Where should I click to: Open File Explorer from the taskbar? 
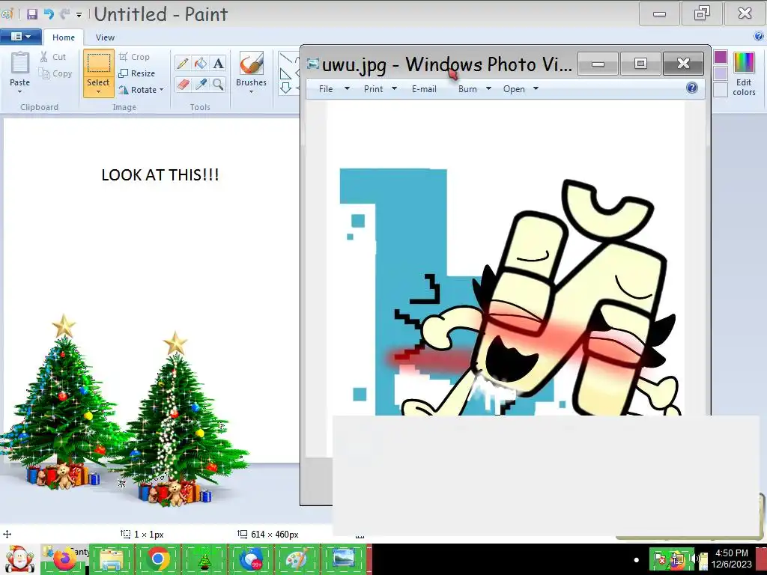coord(112,559)
